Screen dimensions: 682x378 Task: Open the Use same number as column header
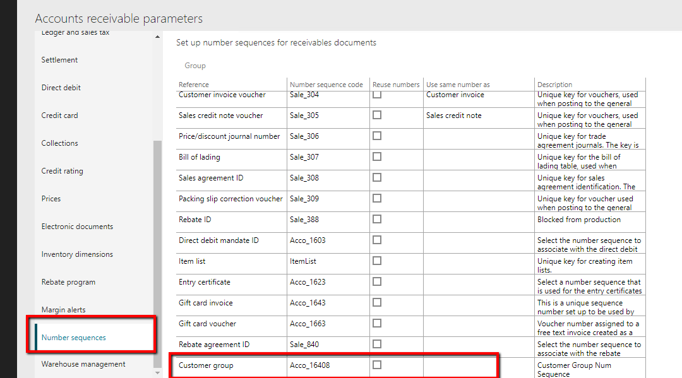pos(458,85)
